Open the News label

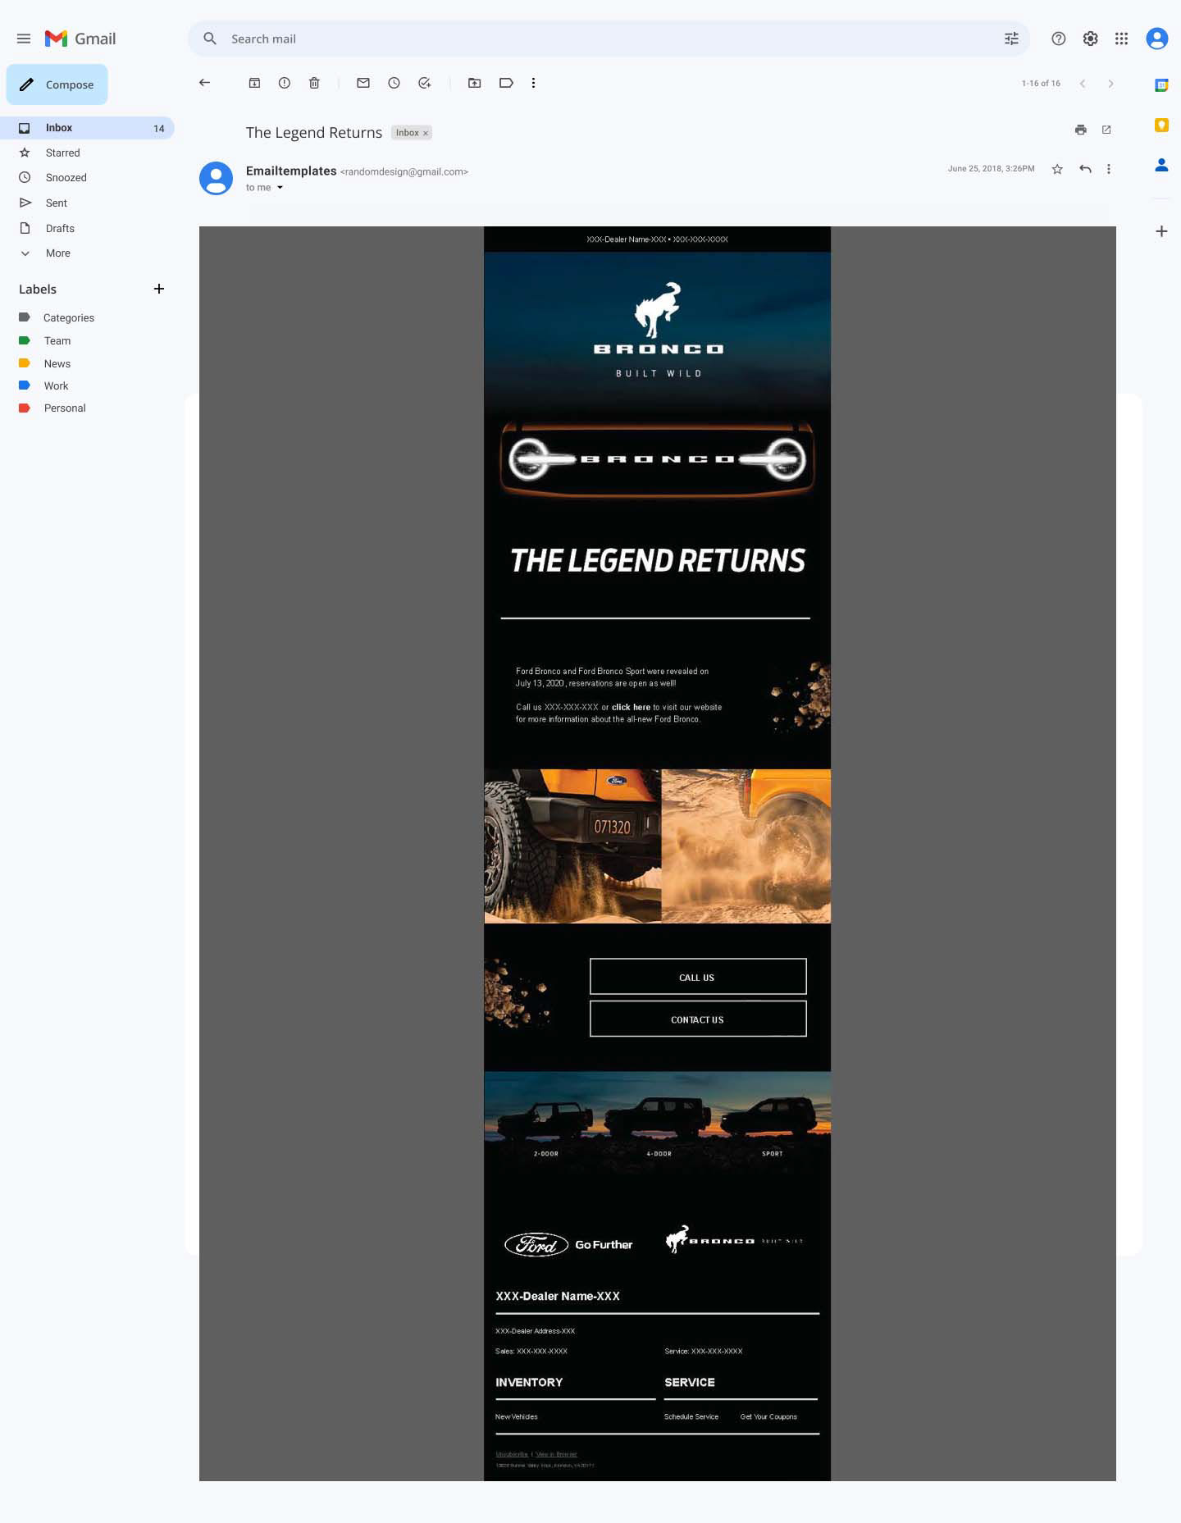57,363
